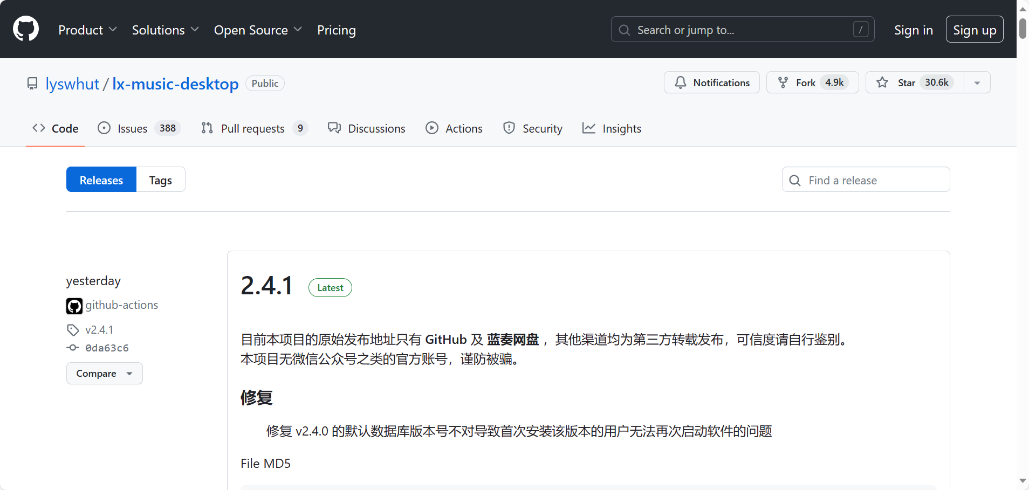Click the Fork icon button

pos(783,82)
